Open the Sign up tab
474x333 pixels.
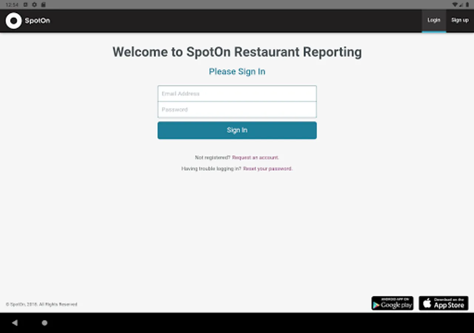coord(460,20)
